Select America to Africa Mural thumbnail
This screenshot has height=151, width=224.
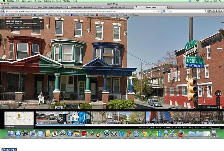tap(77, 118)
